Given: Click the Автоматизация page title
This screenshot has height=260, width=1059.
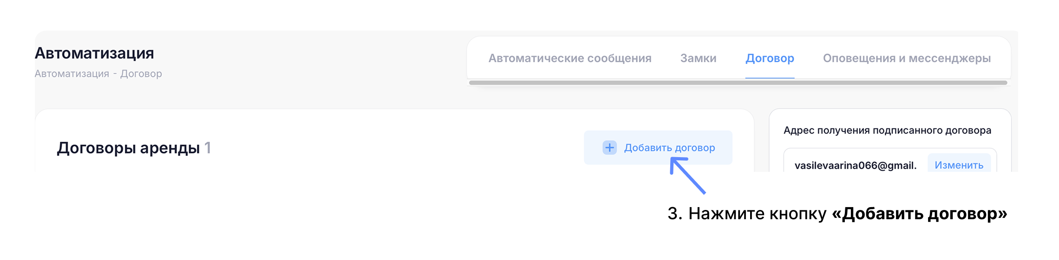Looking at the screenshot, I should (x=94, y=53).
